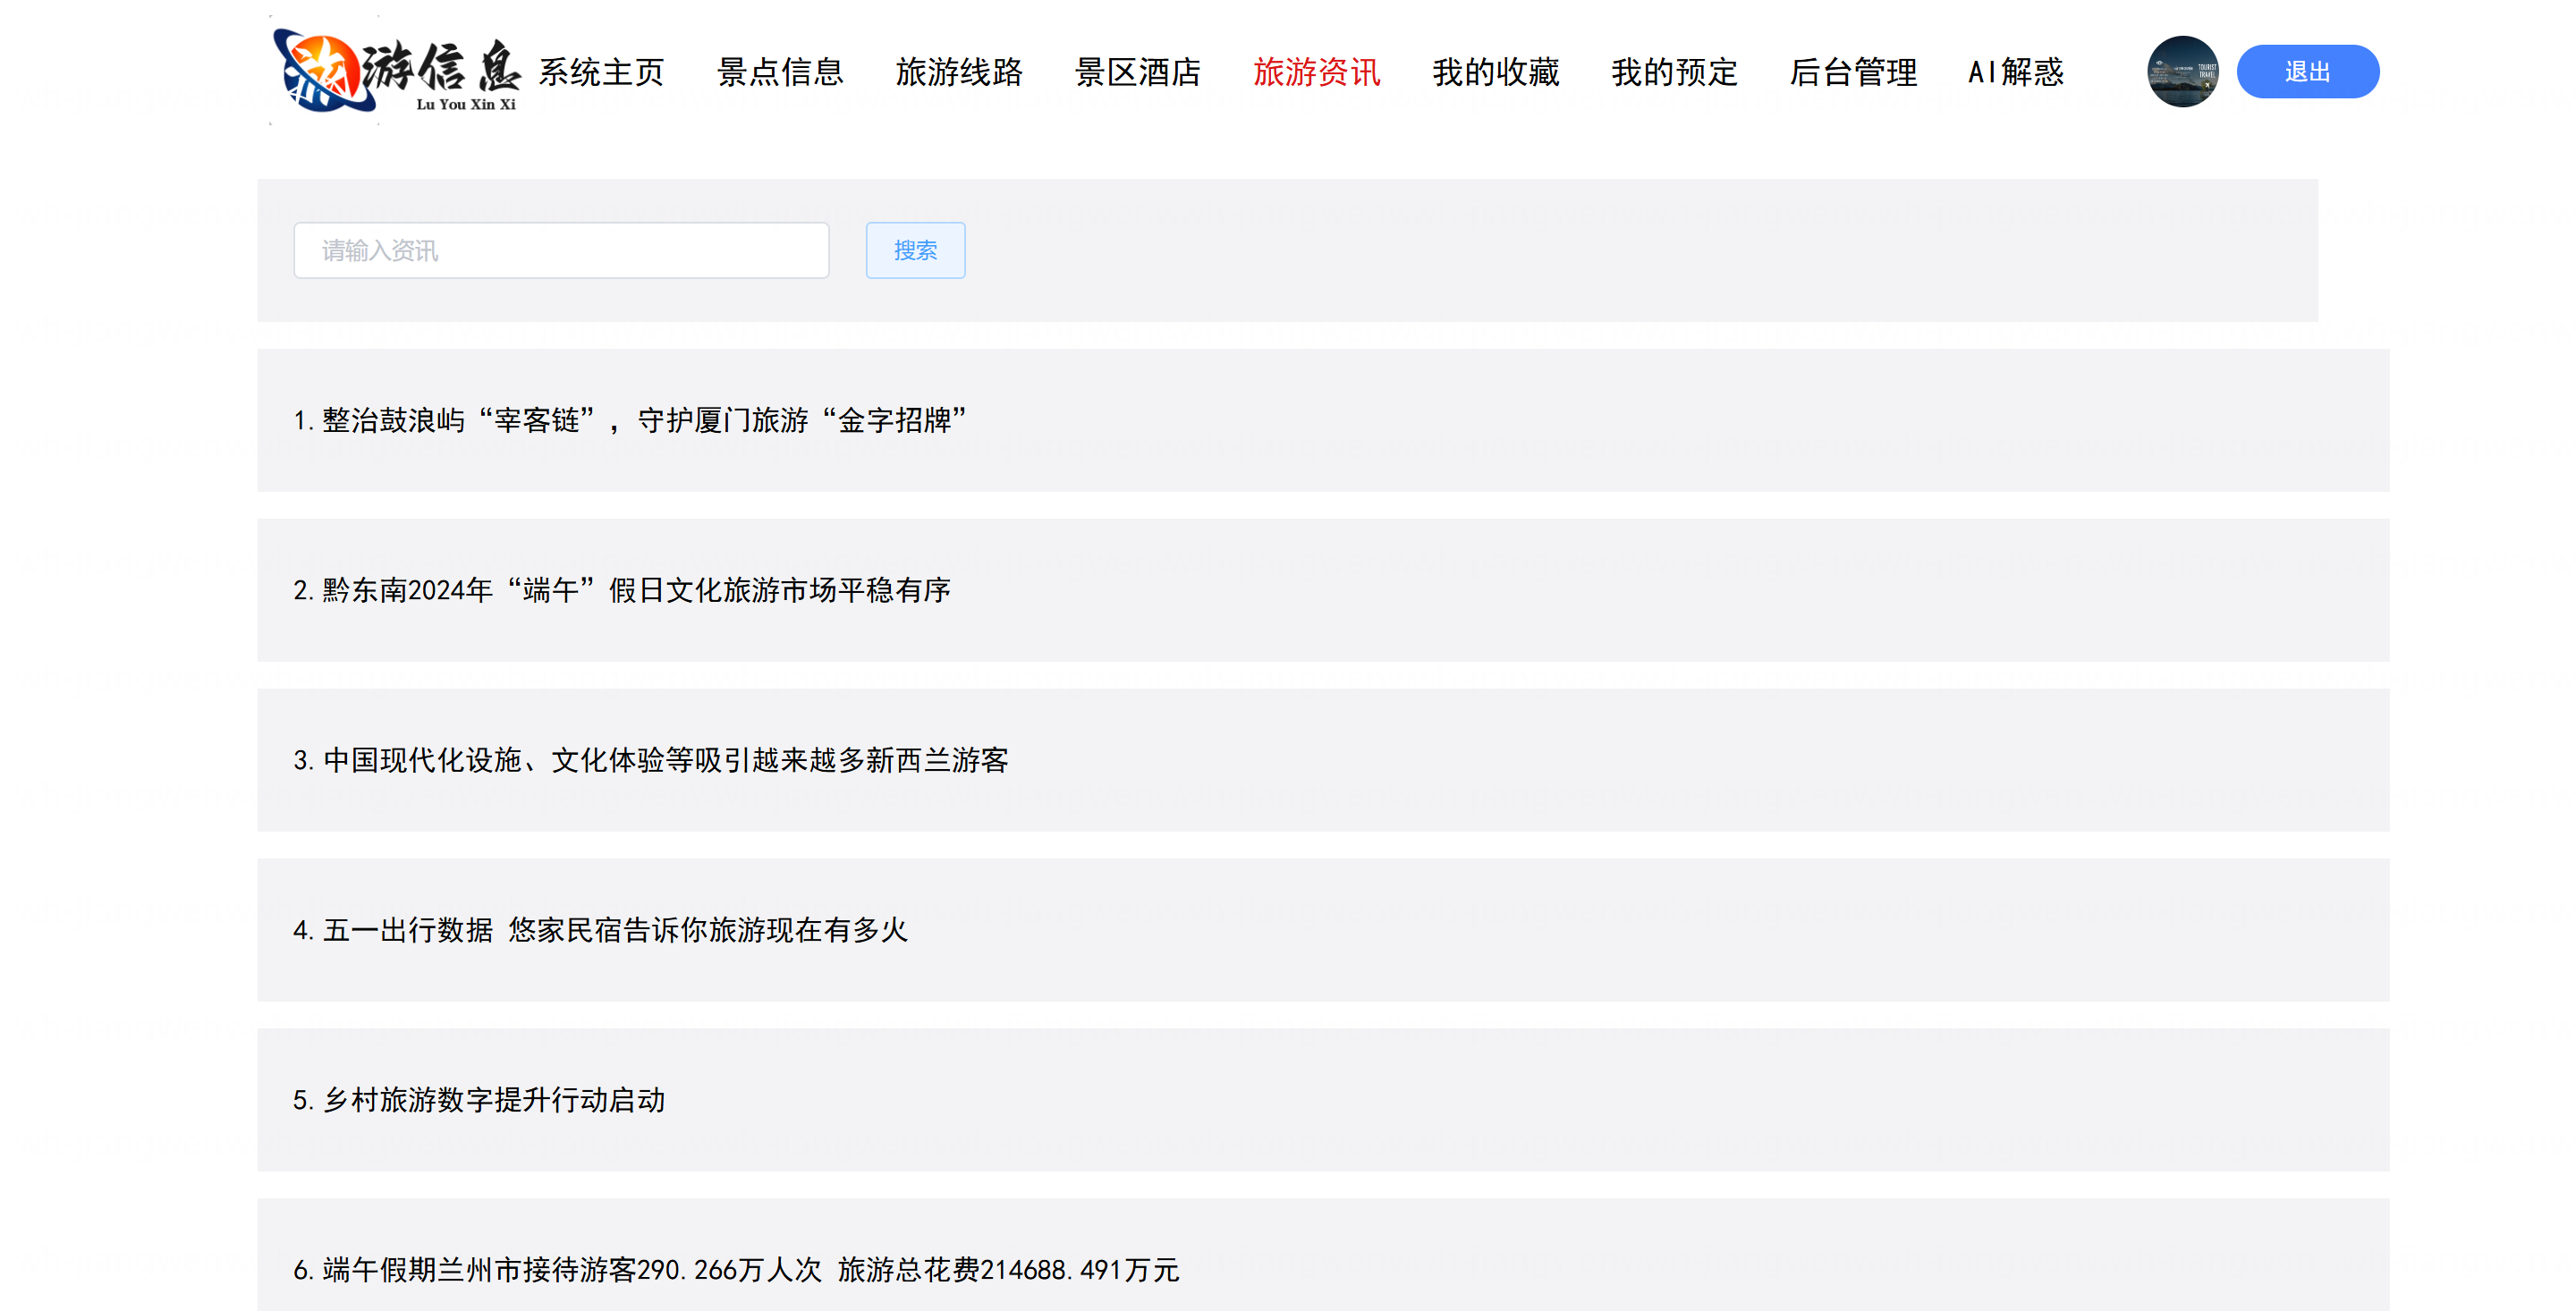
Task: Open 黔东南2024年 端午 news item
Action: 621,590
